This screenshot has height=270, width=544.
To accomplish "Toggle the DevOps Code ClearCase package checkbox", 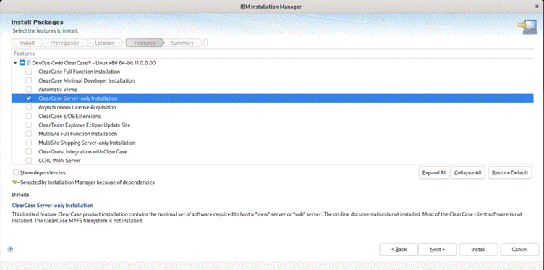I will 22,63.
